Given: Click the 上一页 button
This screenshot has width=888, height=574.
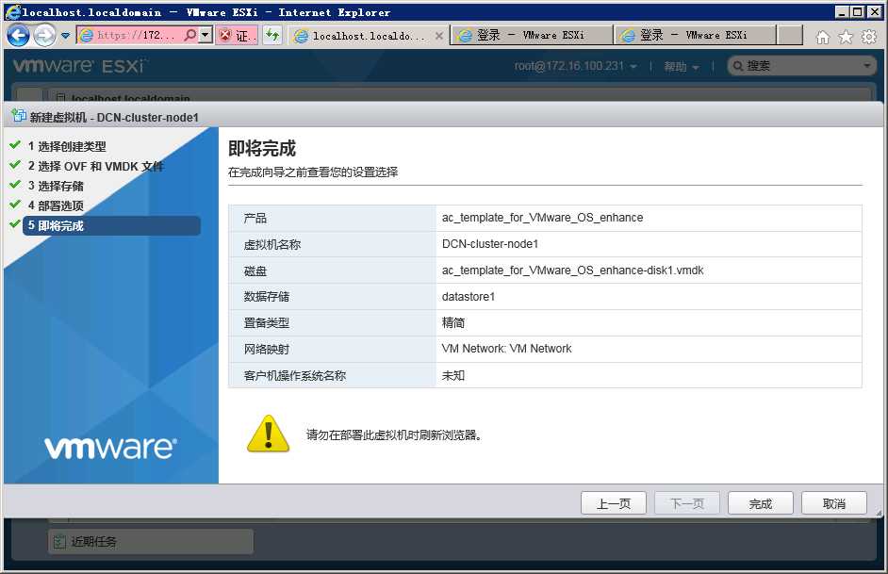Looking at the screenshot, I should (614, 503).
